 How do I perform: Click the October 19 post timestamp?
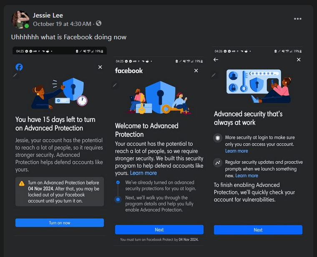[x=62, y=23]
